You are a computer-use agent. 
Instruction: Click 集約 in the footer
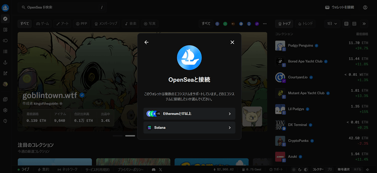pyautogui.click(x=43, y=169)
